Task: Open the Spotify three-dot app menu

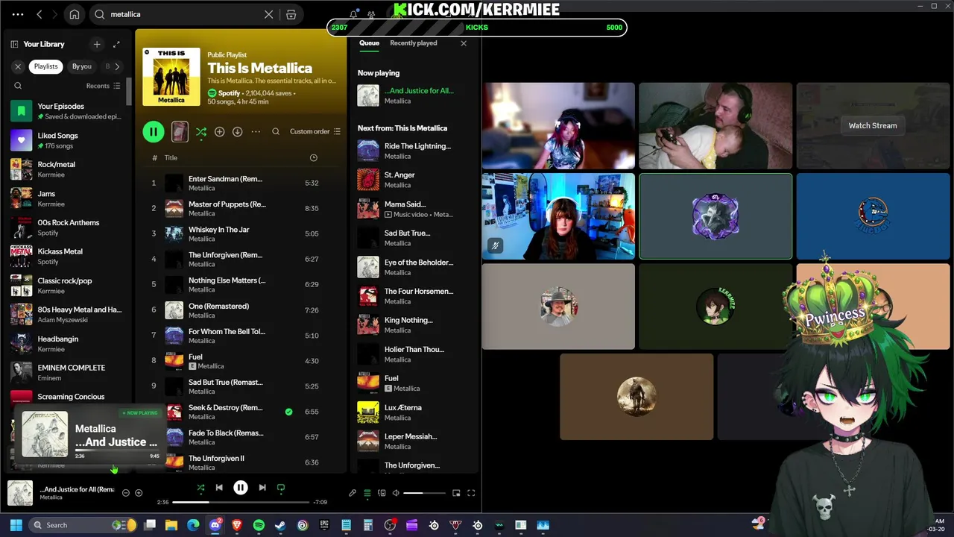Action: coord(18,14)
